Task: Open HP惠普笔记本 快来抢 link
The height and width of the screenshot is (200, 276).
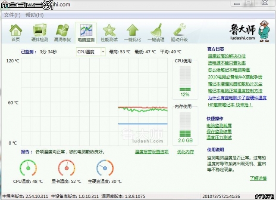Action: point(230,105)
